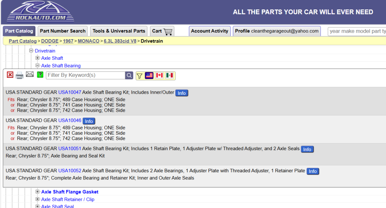Screen dimensions: 386x208
Task: Click the Filter By Keyword(s) input field
Action: tap(86, 75)
